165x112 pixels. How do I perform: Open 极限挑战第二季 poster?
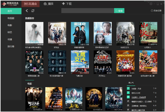click(x=34, y=62)
